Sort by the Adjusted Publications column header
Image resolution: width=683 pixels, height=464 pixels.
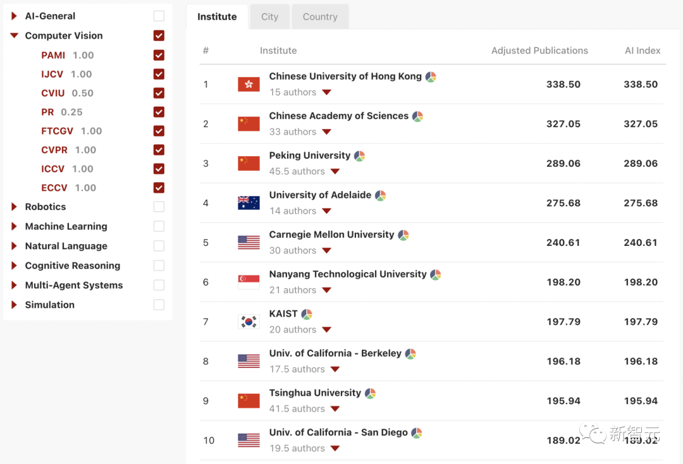(x=539, y=50)
